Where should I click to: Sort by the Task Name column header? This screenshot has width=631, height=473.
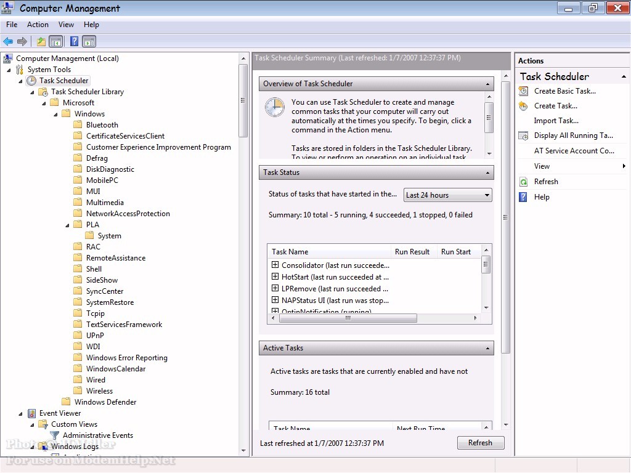coord(330,252)
